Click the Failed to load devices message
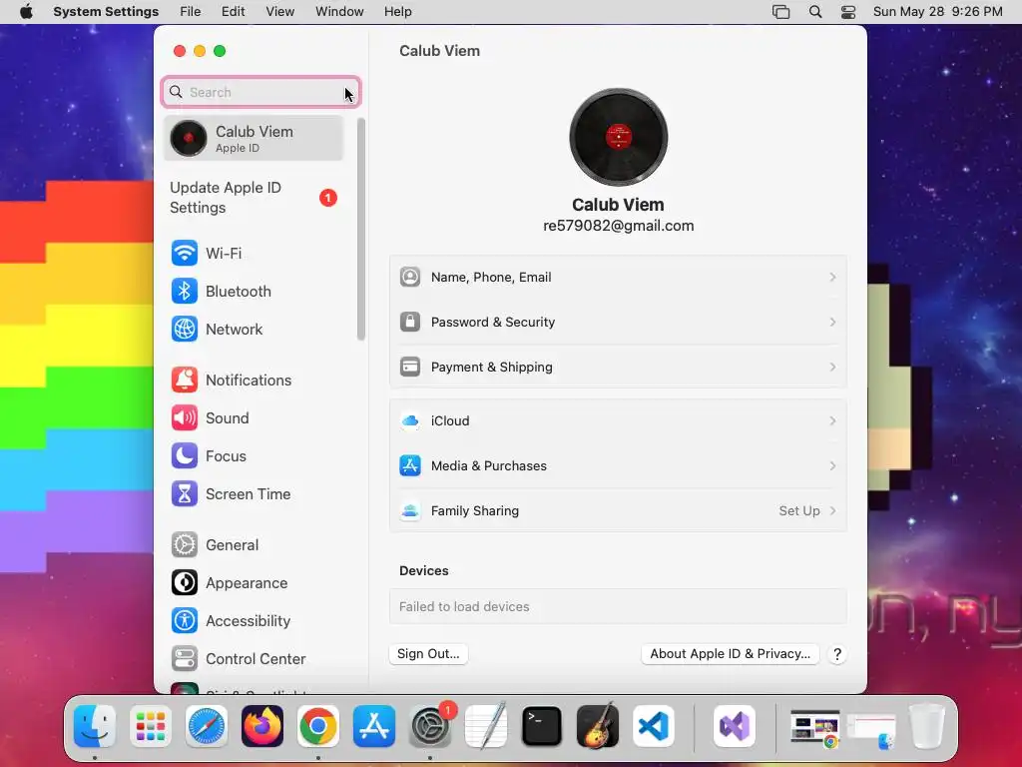 point(464,606)
